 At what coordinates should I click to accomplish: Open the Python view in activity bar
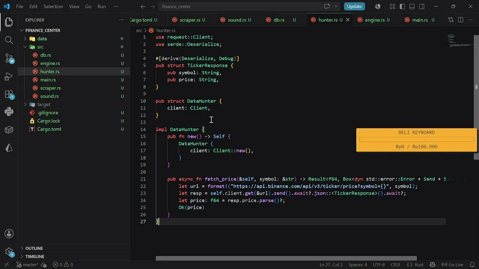pyautogui.click(x=9, y=112)
